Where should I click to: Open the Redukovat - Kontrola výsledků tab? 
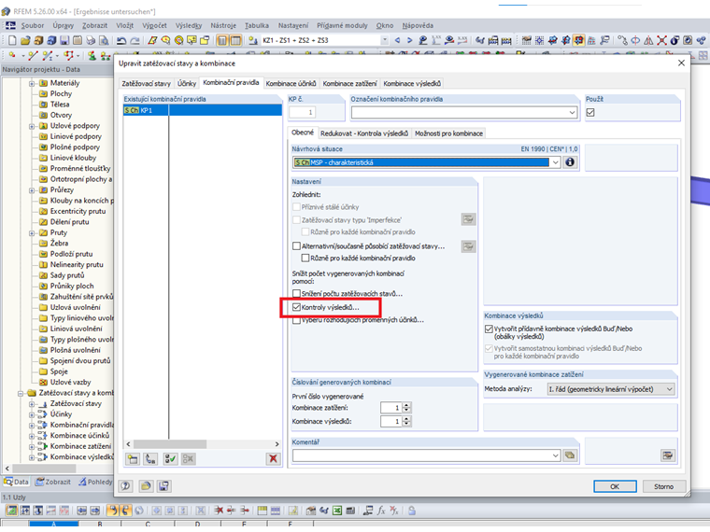363,133
